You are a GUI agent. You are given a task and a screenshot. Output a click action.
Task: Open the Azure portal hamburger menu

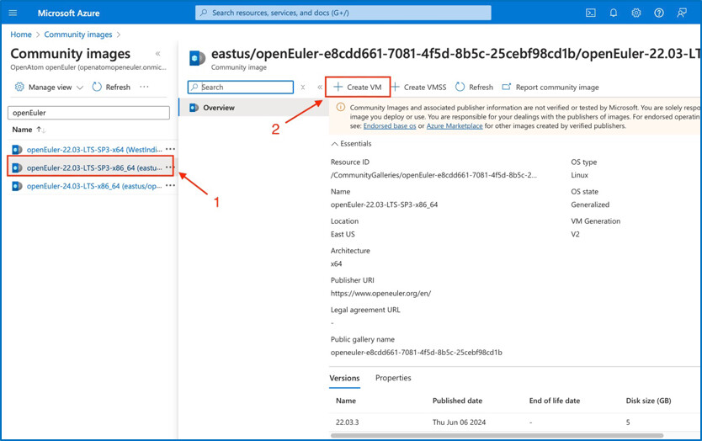point(13,13)
